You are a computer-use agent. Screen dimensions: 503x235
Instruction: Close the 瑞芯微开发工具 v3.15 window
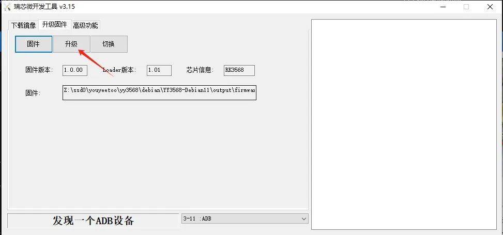click(x=490, y=7)
